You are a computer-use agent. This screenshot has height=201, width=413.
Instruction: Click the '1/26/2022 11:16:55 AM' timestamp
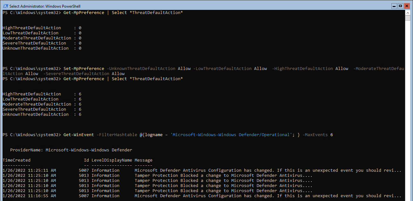click(29, 196)
